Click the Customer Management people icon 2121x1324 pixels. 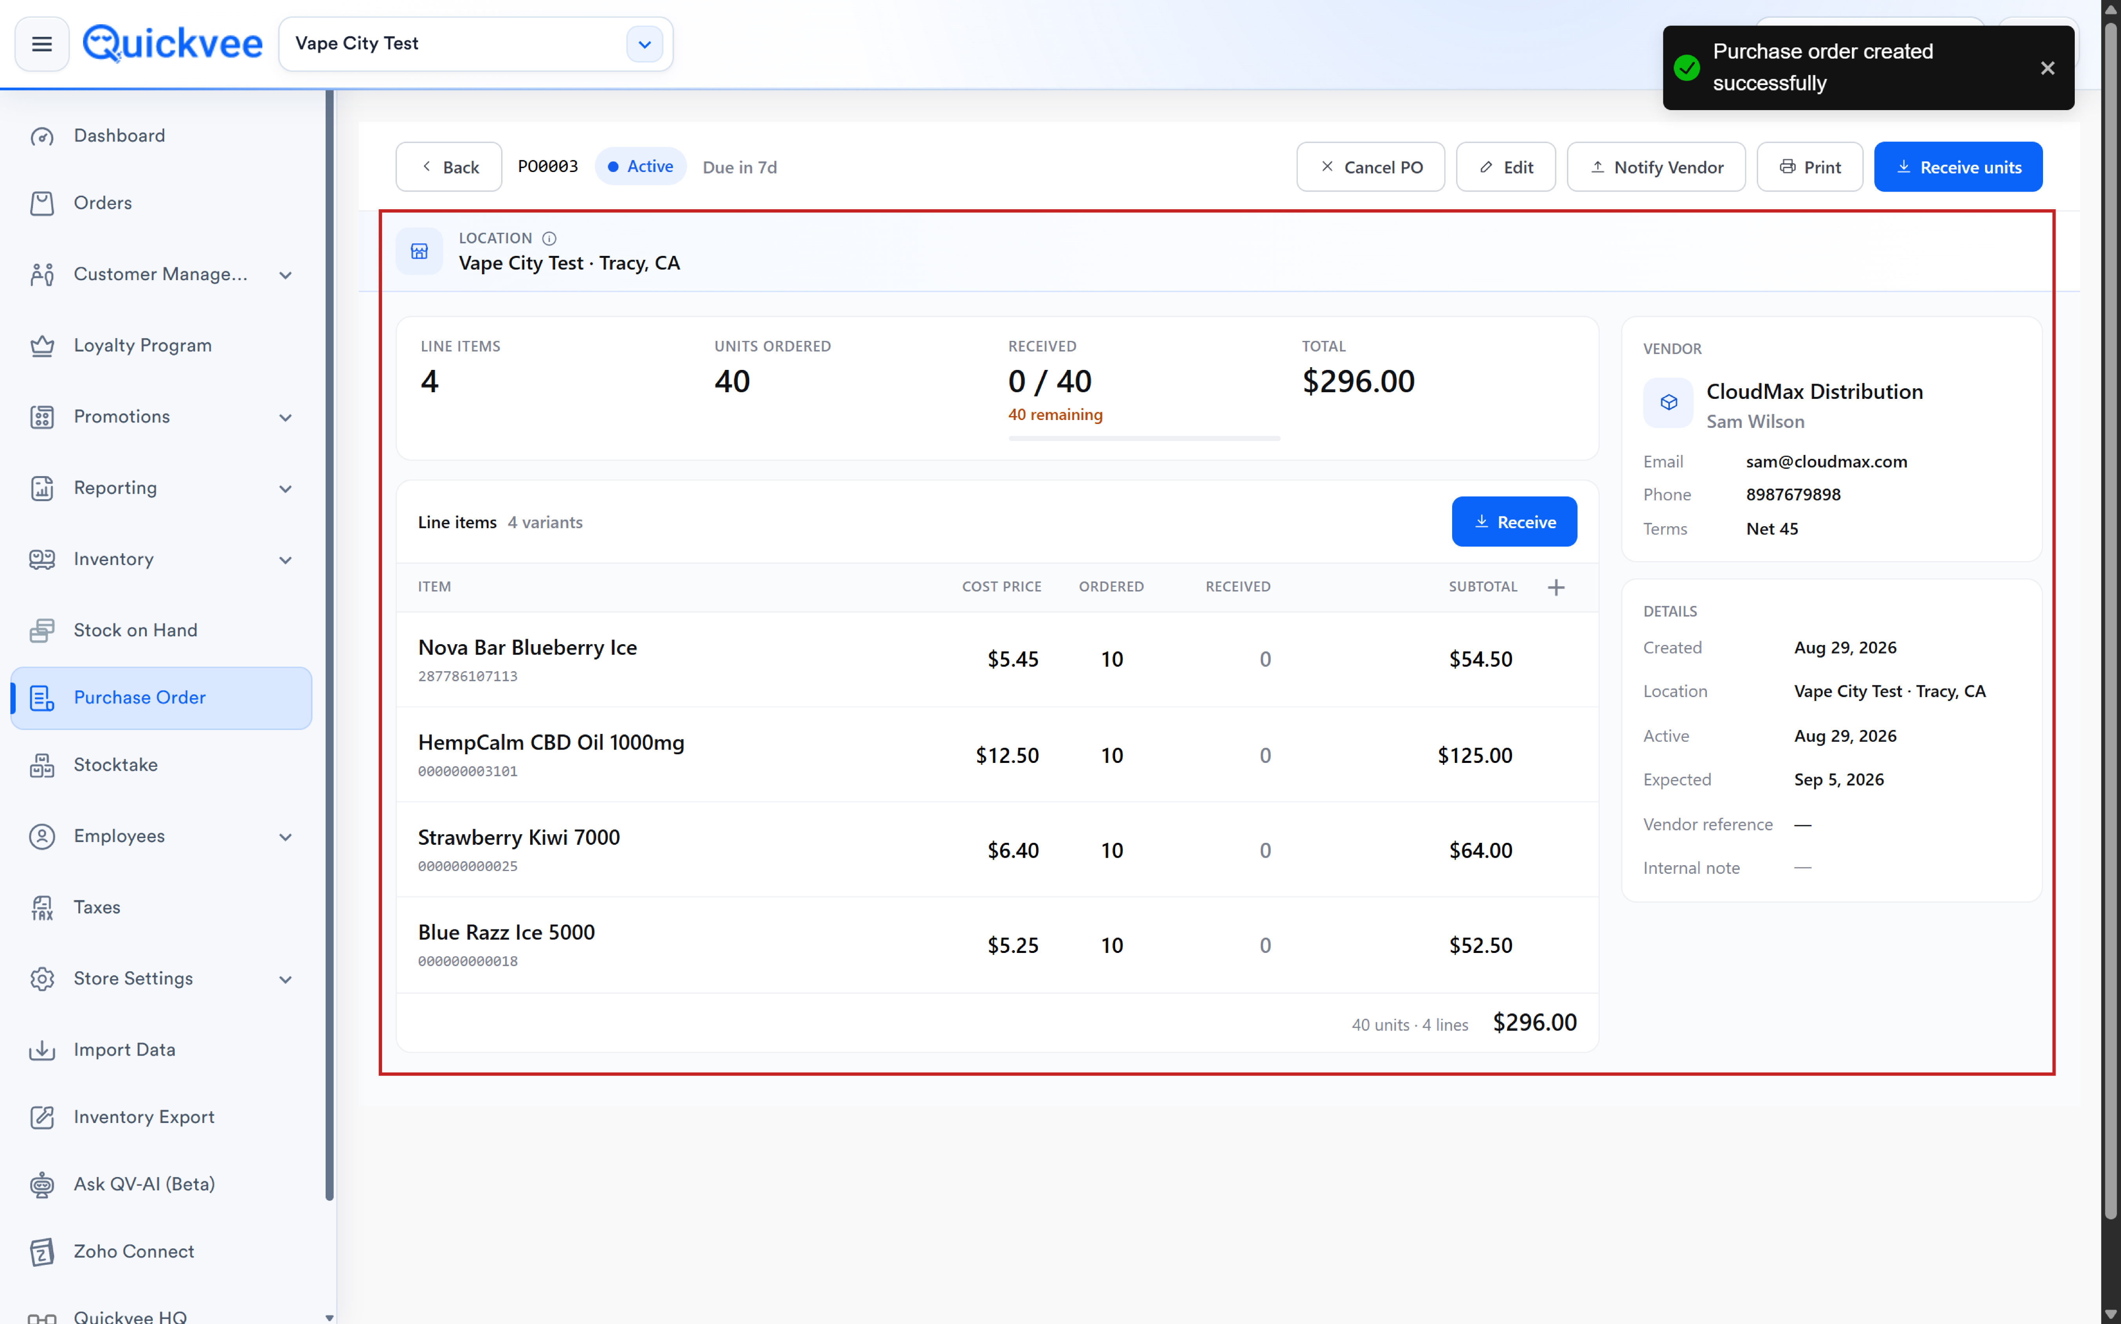[x=42, y=275]
